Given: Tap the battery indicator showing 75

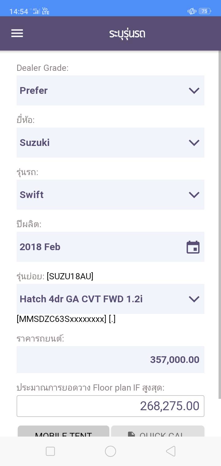Looking at the screenshot, I should click(205, 11).
